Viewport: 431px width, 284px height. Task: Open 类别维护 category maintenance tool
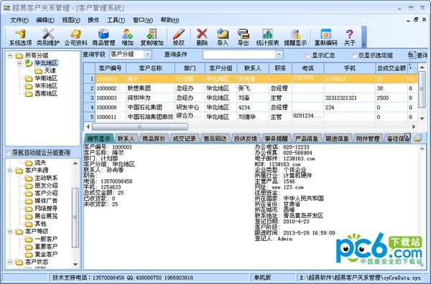[48, 37]
